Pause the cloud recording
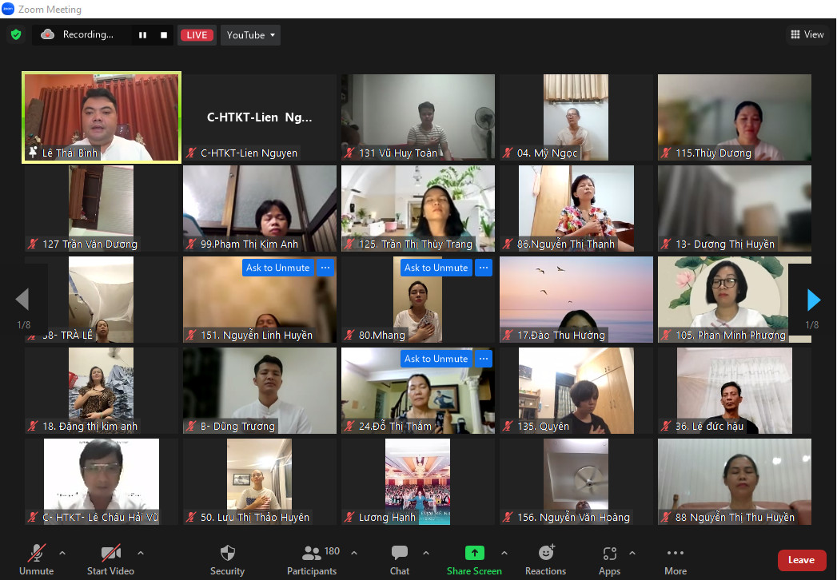This screenshot has width=837, height=580. [142, 35]
